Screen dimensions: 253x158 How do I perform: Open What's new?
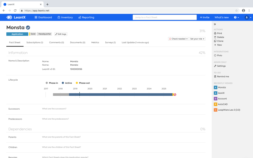222,17
